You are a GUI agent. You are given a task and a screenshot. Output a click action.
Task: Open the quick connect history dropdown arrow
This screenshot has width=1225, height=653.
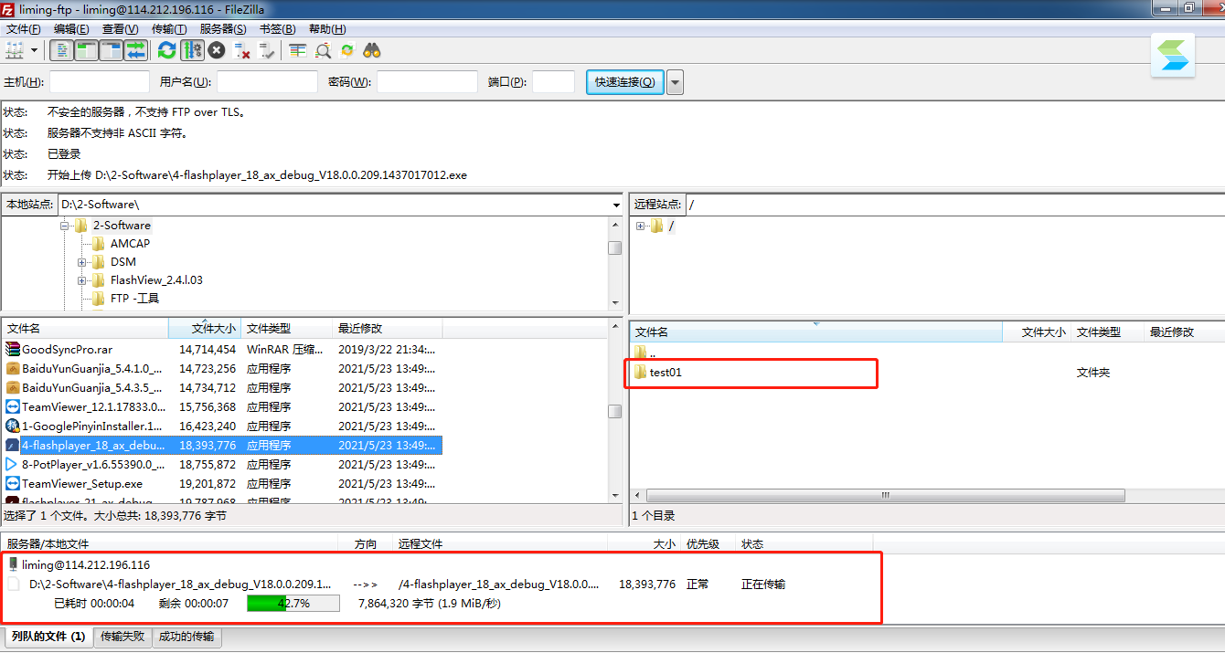click(x=676, y=82)
